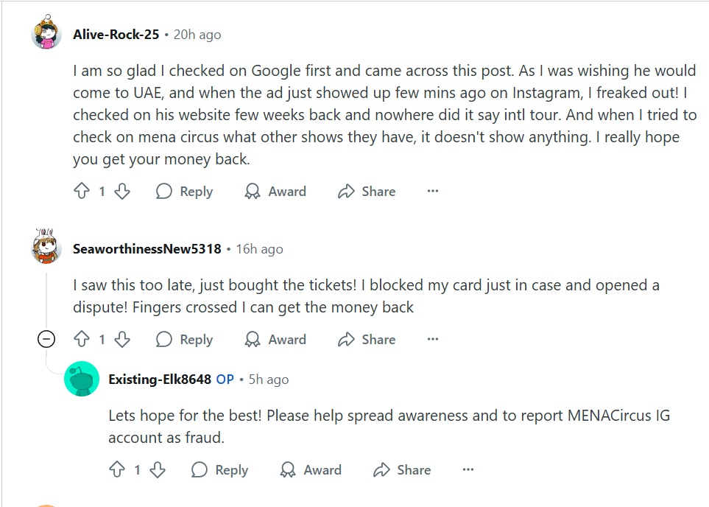Share SeaworthinessNew5318's comment
The image size is (709, 507).
367,340
